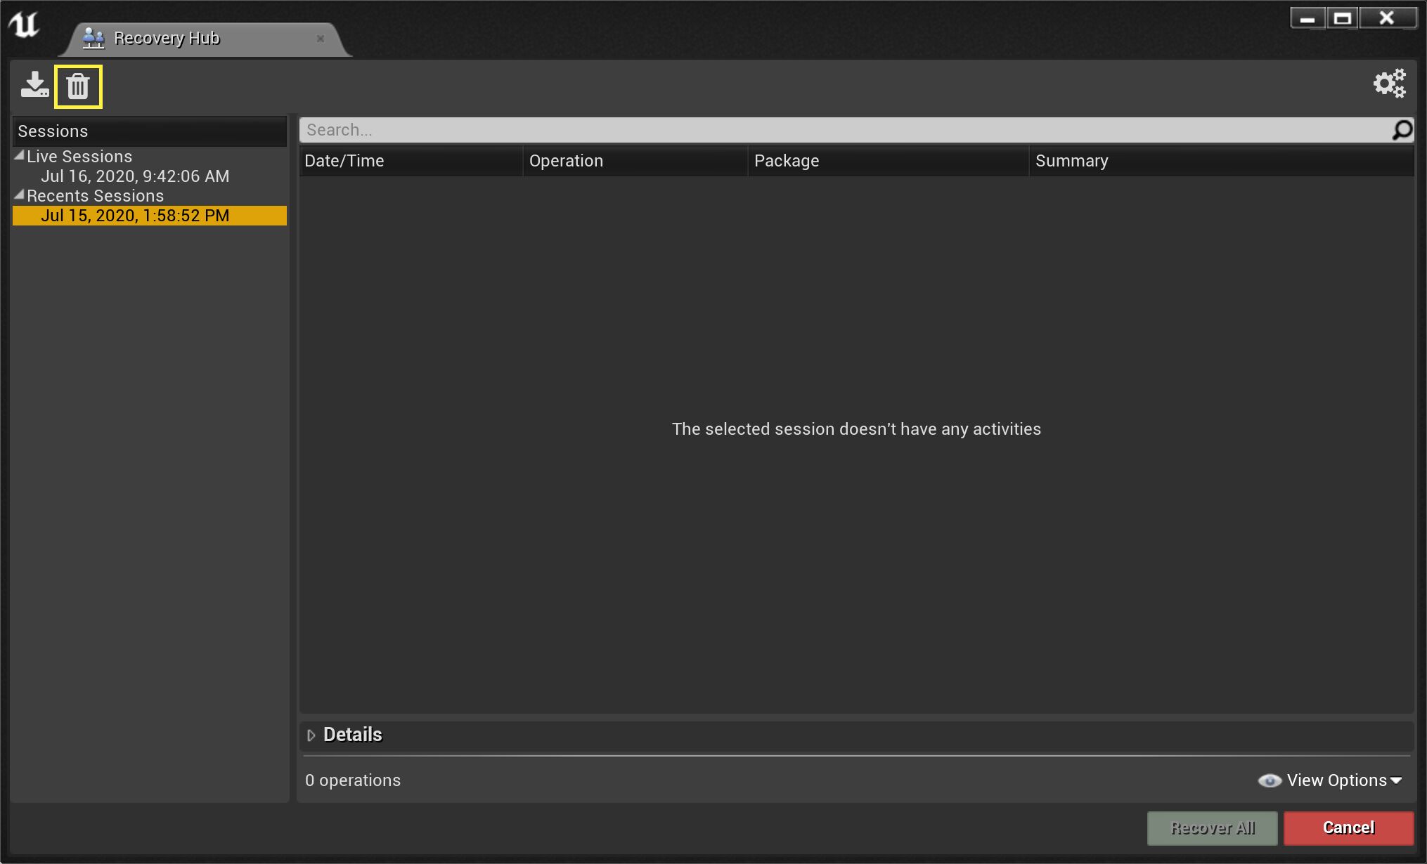Click the red Cancel button
This screenshot has width=1427, height=864.
coord(1348,828)
